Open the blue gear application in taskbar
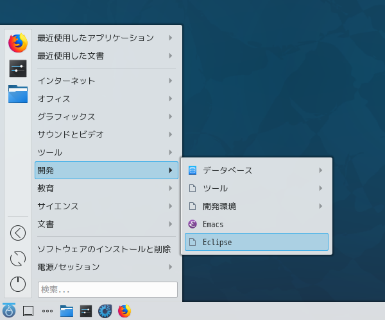The height and width of the screenshot is (320, 385). coord(105,311)
